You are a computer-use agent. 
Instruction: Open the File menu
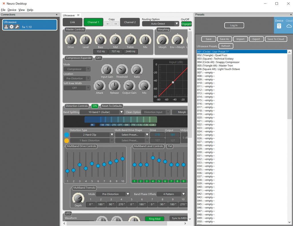3,10
